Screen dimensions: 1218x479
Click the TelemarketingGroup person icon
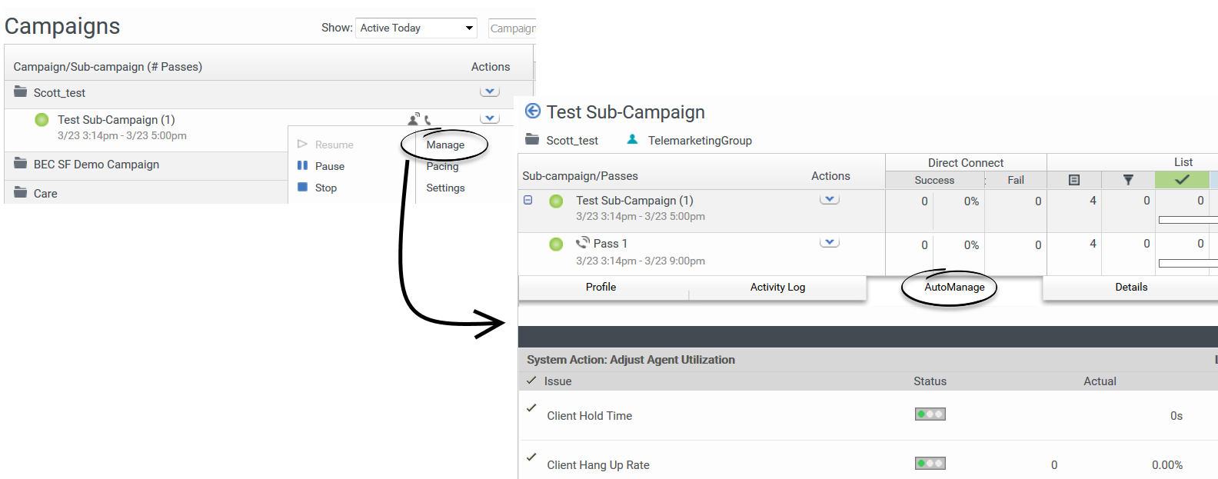tap(632, 140)
